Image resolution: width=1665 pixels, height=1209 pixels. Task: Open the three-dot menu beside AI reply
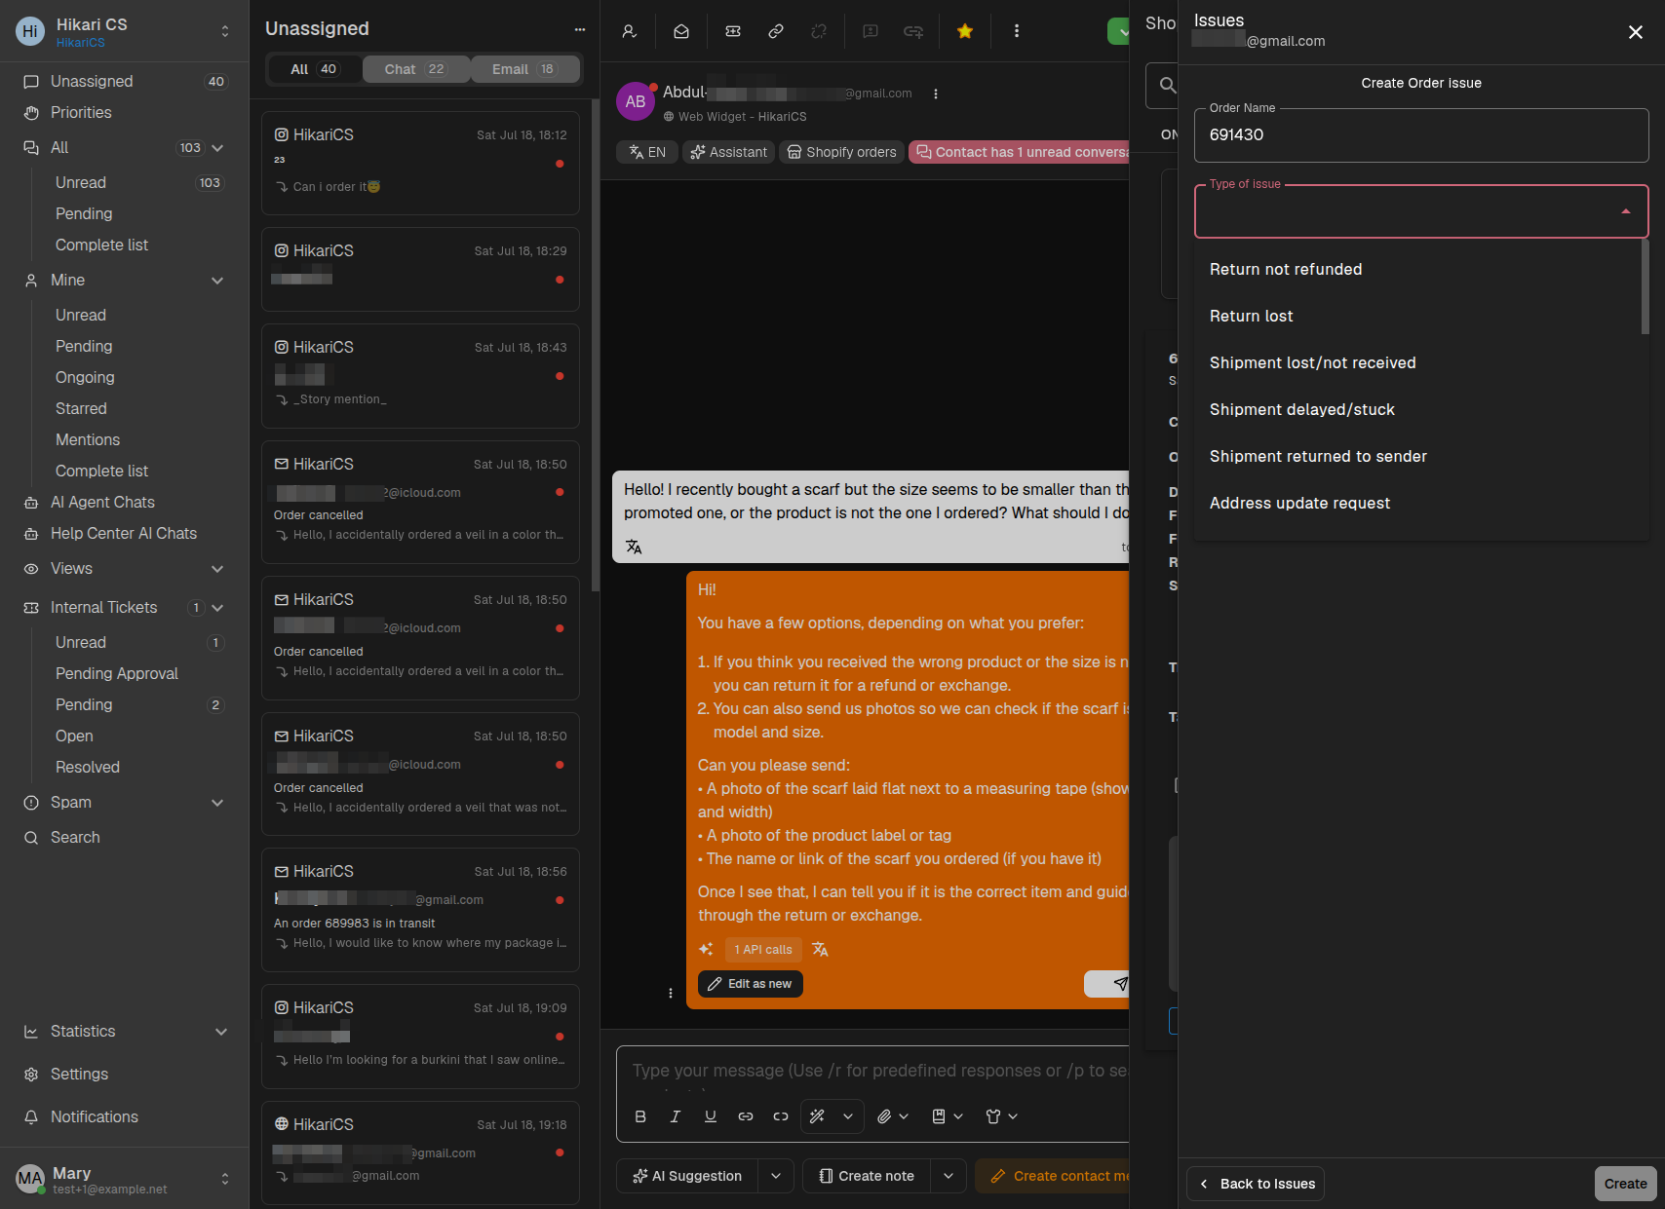pyautogui.click(x=671, y=993)
